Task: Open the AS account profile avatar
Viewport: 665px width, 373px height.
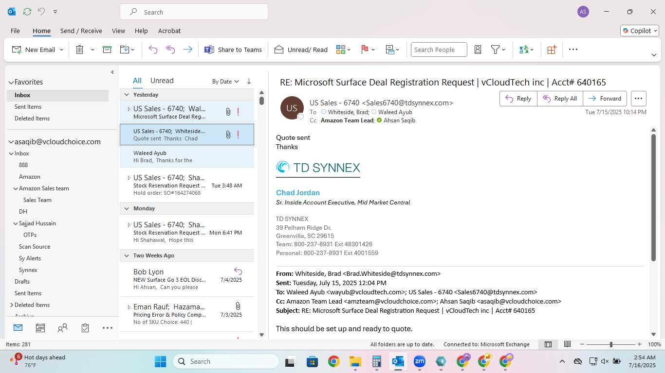Action: [583, 12]
